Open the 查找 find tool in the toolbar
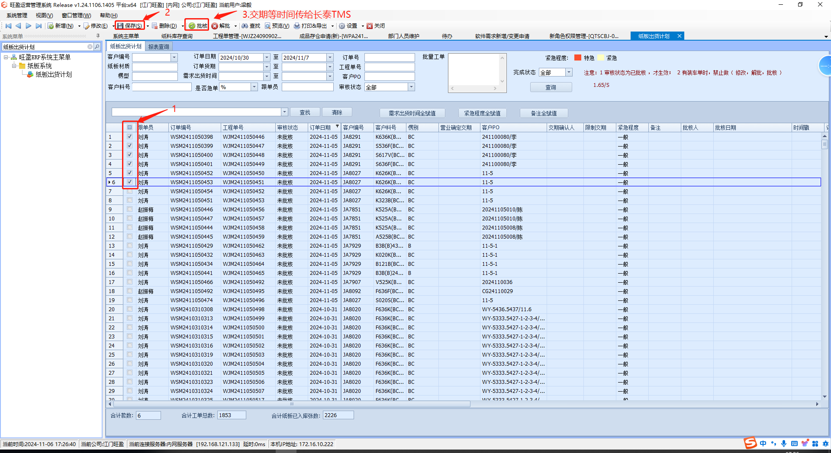This screenshot has height=453, width=831. coord(251,26)
